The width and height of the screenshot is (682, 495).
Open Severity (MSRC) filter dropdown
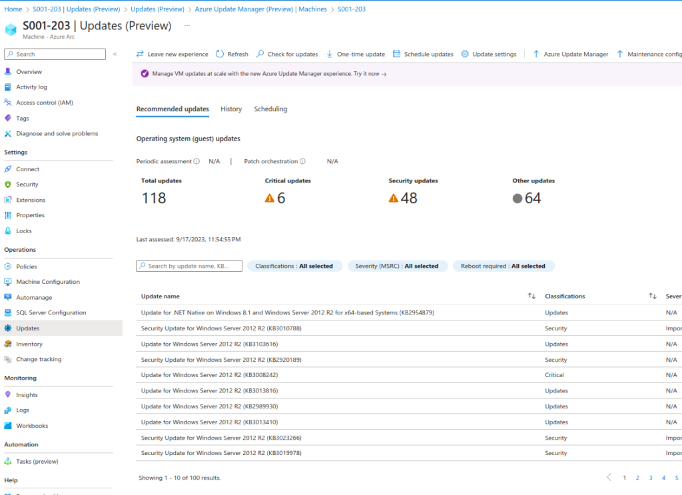coord(397,266)
